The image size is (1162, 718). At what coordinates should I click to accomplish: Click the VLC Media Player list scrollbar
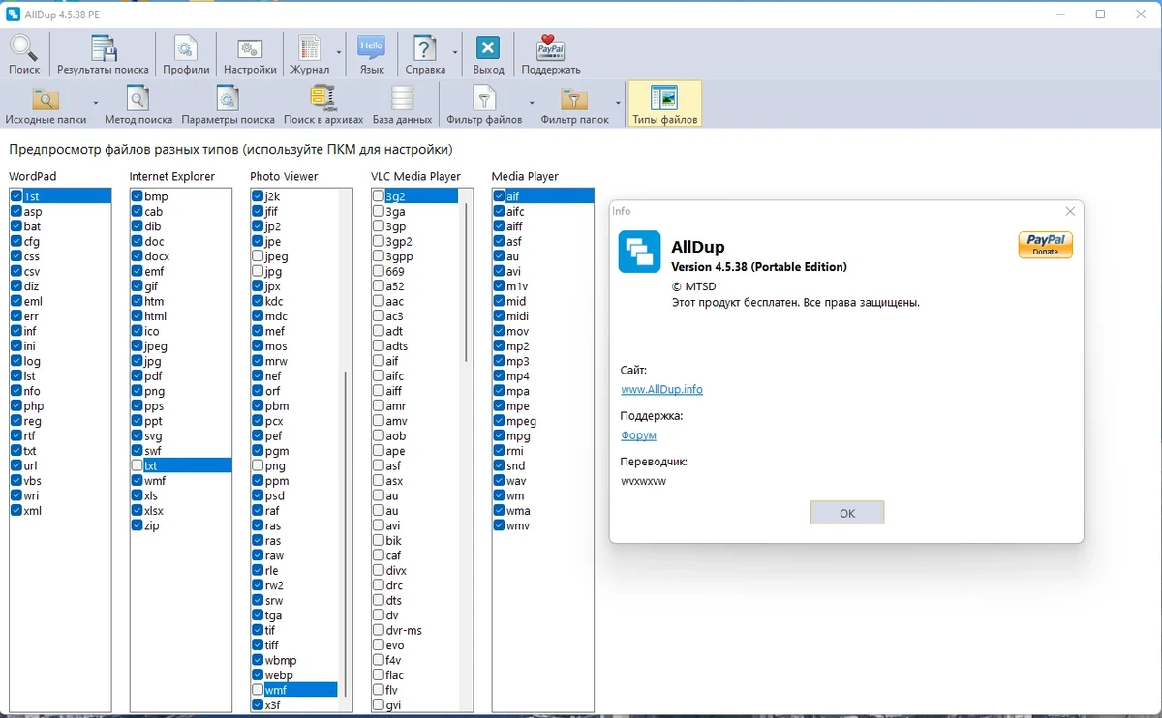467,281
